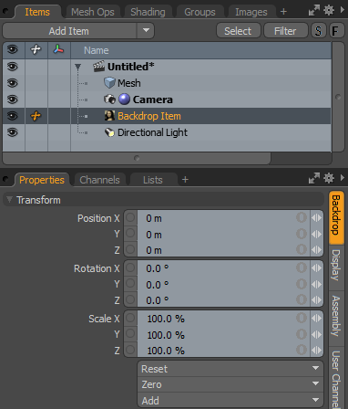Image resolution: width=348 pixels, height=409 pixels.
Task: Open the Add Item dropdown arrow
Action: click(x=146, y=30)
